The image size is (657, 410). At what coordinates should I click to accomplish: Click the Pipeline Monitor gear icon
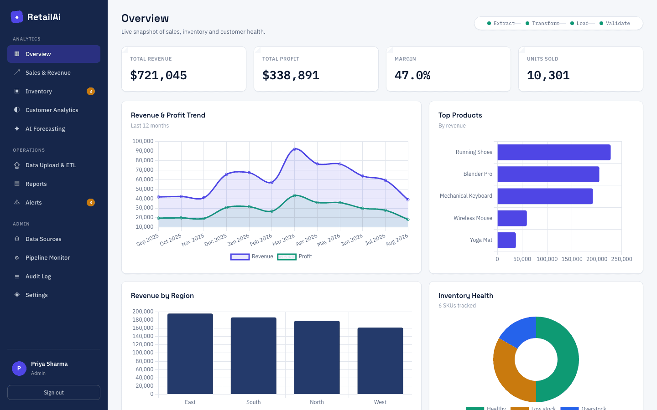click(17, 257)
